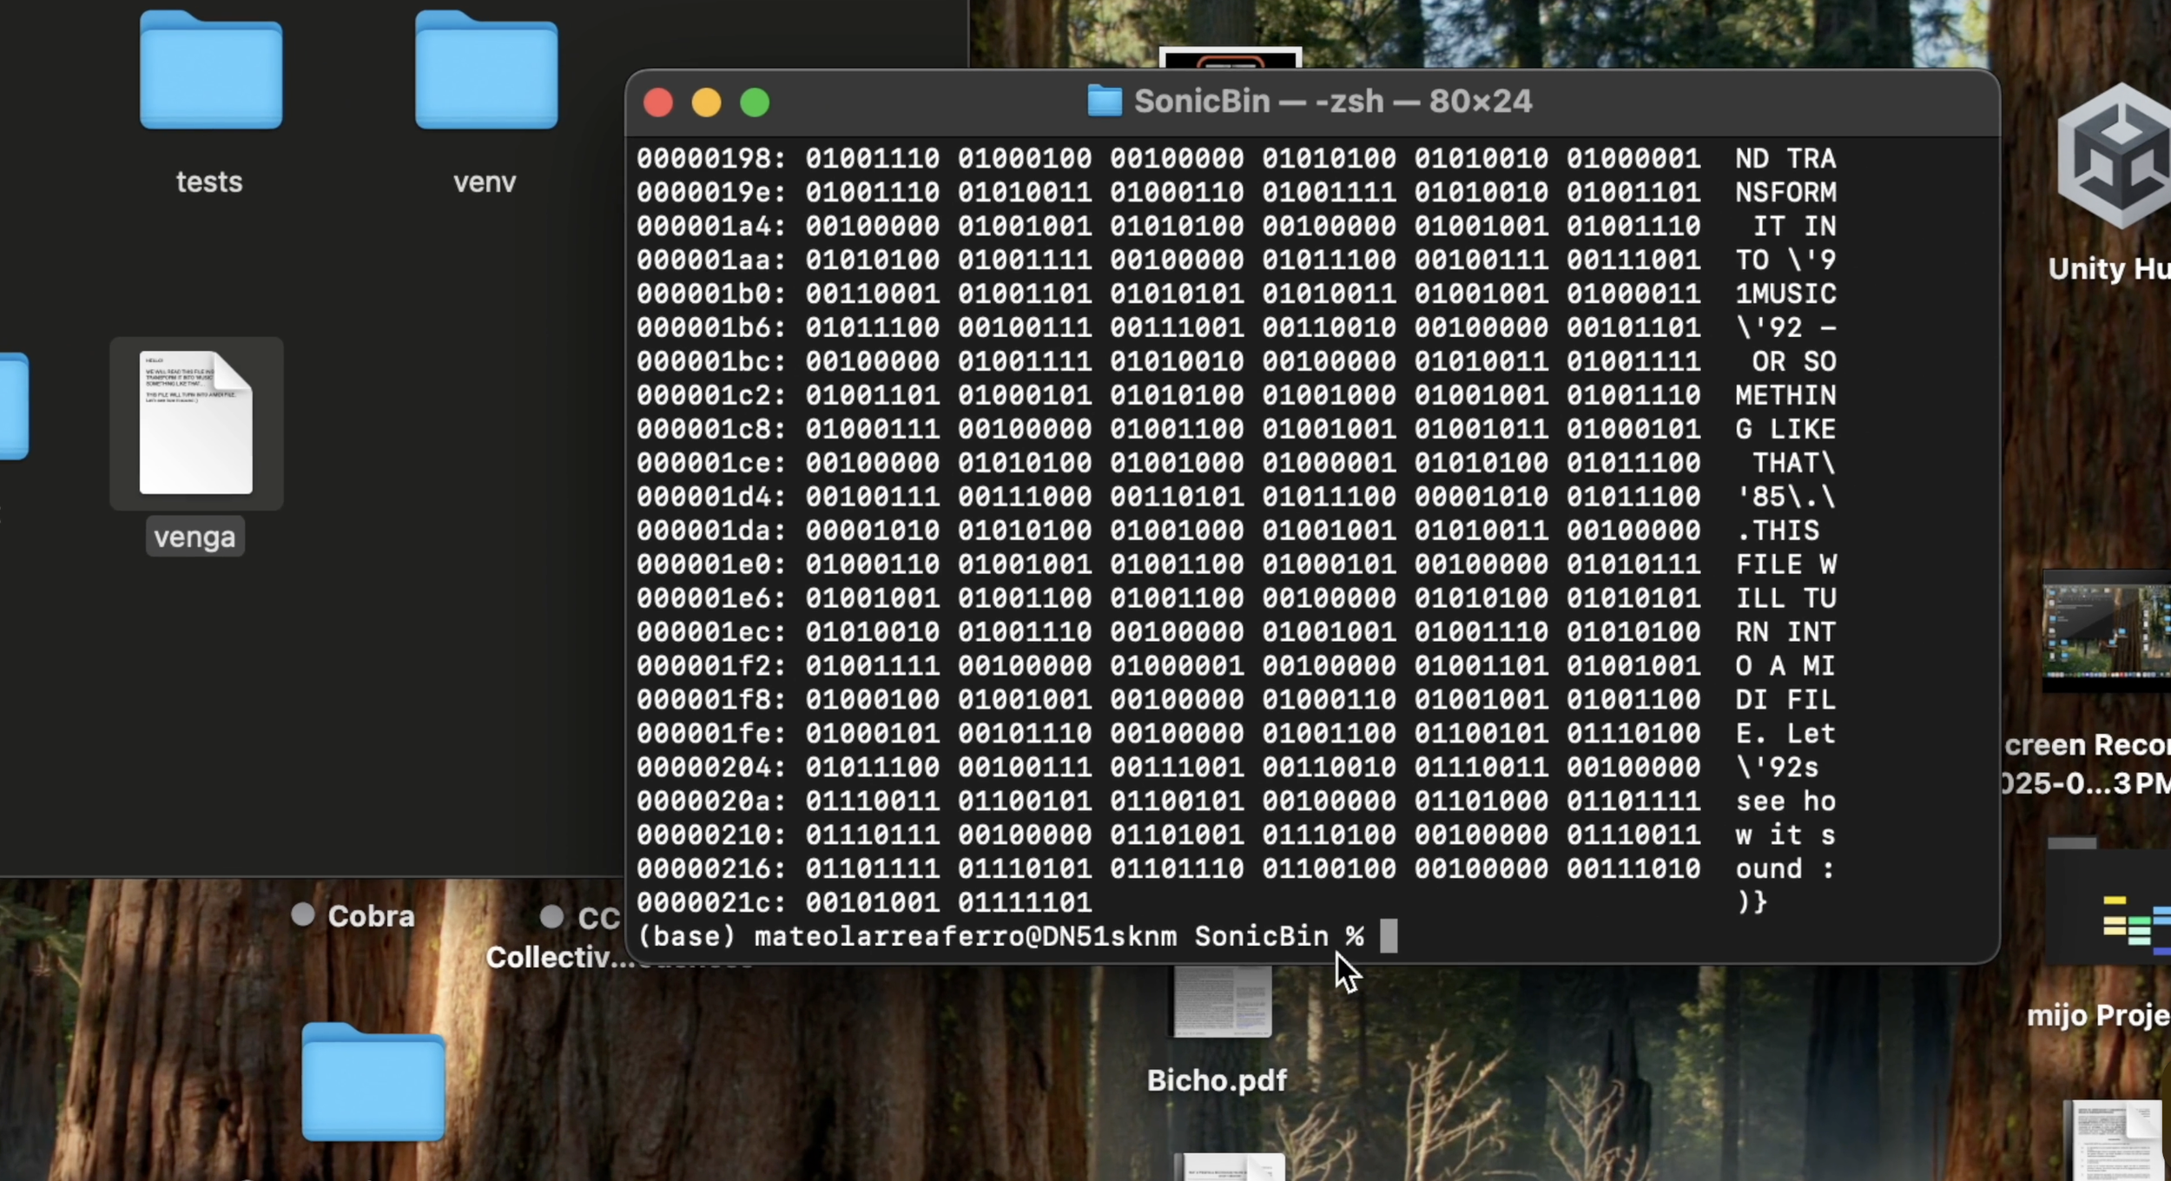Viewport: 2171px width, 1181px height.
Task: Minimize the Terminal with the yellow button
Action: tap(706, 103)
